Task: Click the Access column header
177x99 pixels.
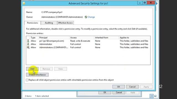Action: click(82, 38)
